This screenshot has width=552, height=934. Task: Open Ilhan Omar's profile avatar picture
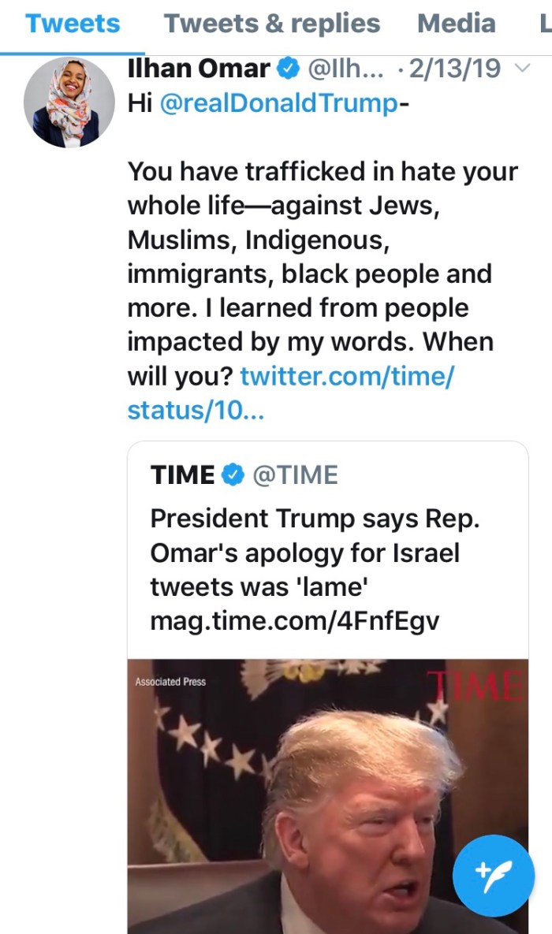coord(69,102)
